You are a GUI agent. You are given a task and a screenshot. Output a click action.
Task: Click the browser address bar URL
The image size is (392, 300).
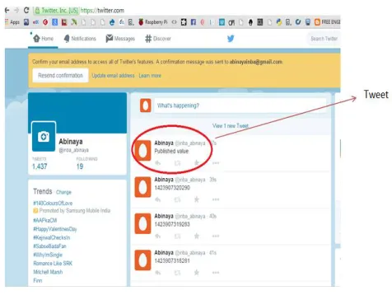point(102,11)
